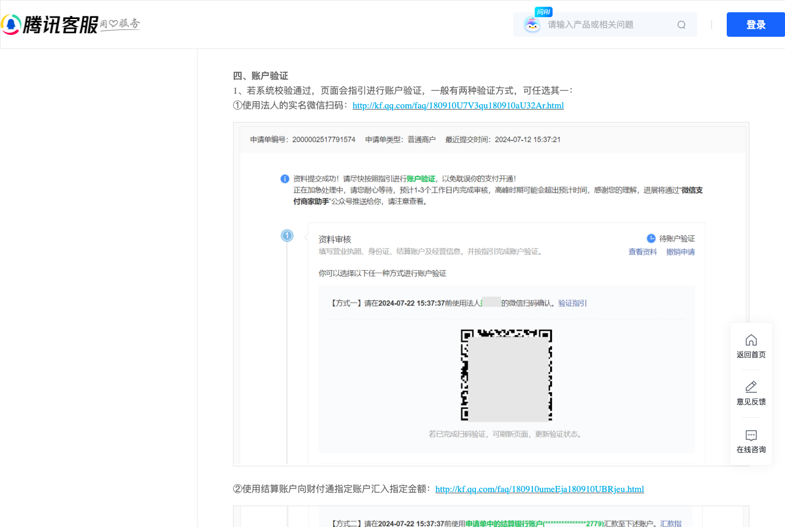Image resolution: width=785 pixels, height=527 pixels.
Task: Click the 腾讯客服 title text
Action: coord(60,25)
